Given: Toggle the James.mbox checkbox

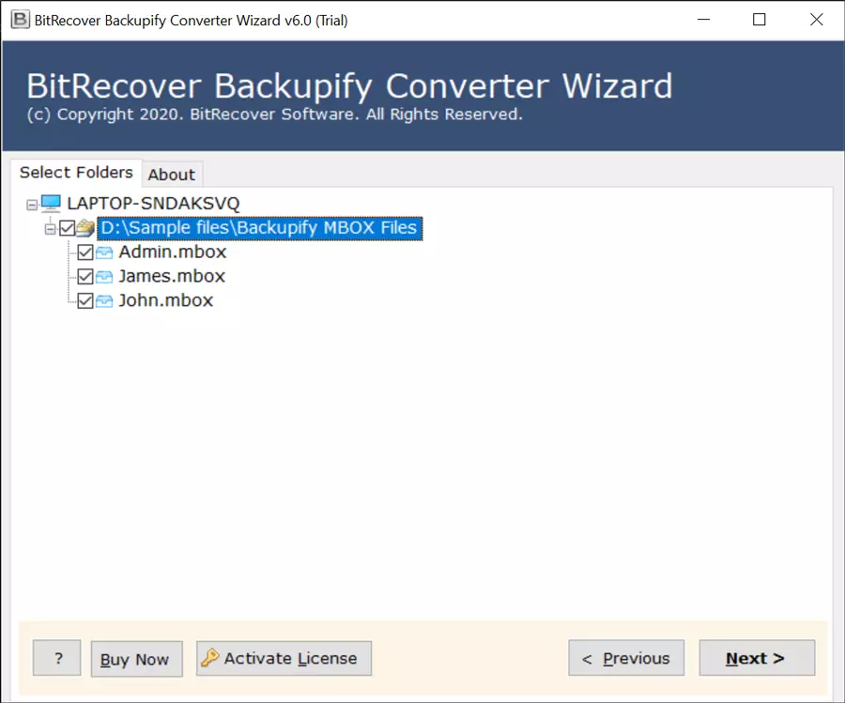Looking at the screenshot, I should (x=85, y=276).
